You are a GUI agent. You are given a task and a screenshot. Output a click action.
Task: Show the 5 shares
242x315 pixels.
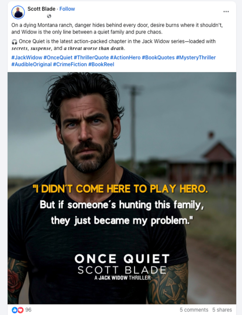(x=222, y=310)
